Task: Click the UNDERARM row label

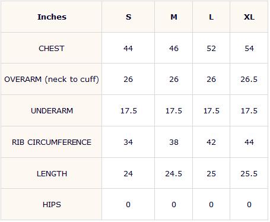Action: coord(52,110)
